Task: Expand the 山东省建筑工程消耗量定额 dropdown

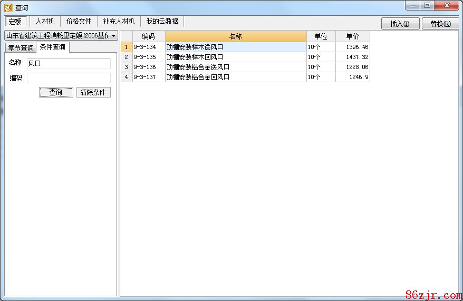Action: click(114, 36)
